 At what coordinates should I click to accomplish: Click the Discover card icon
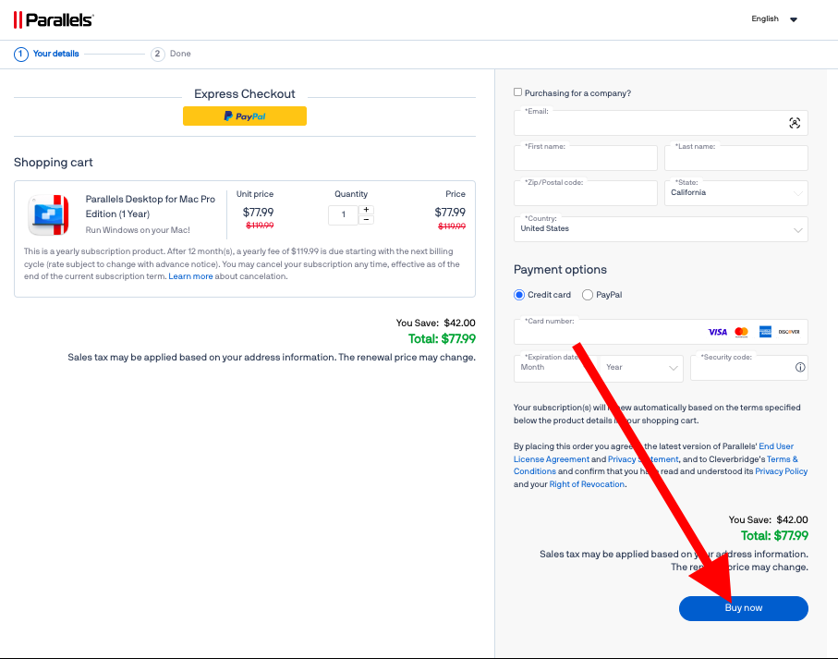(x=788, y=332)
